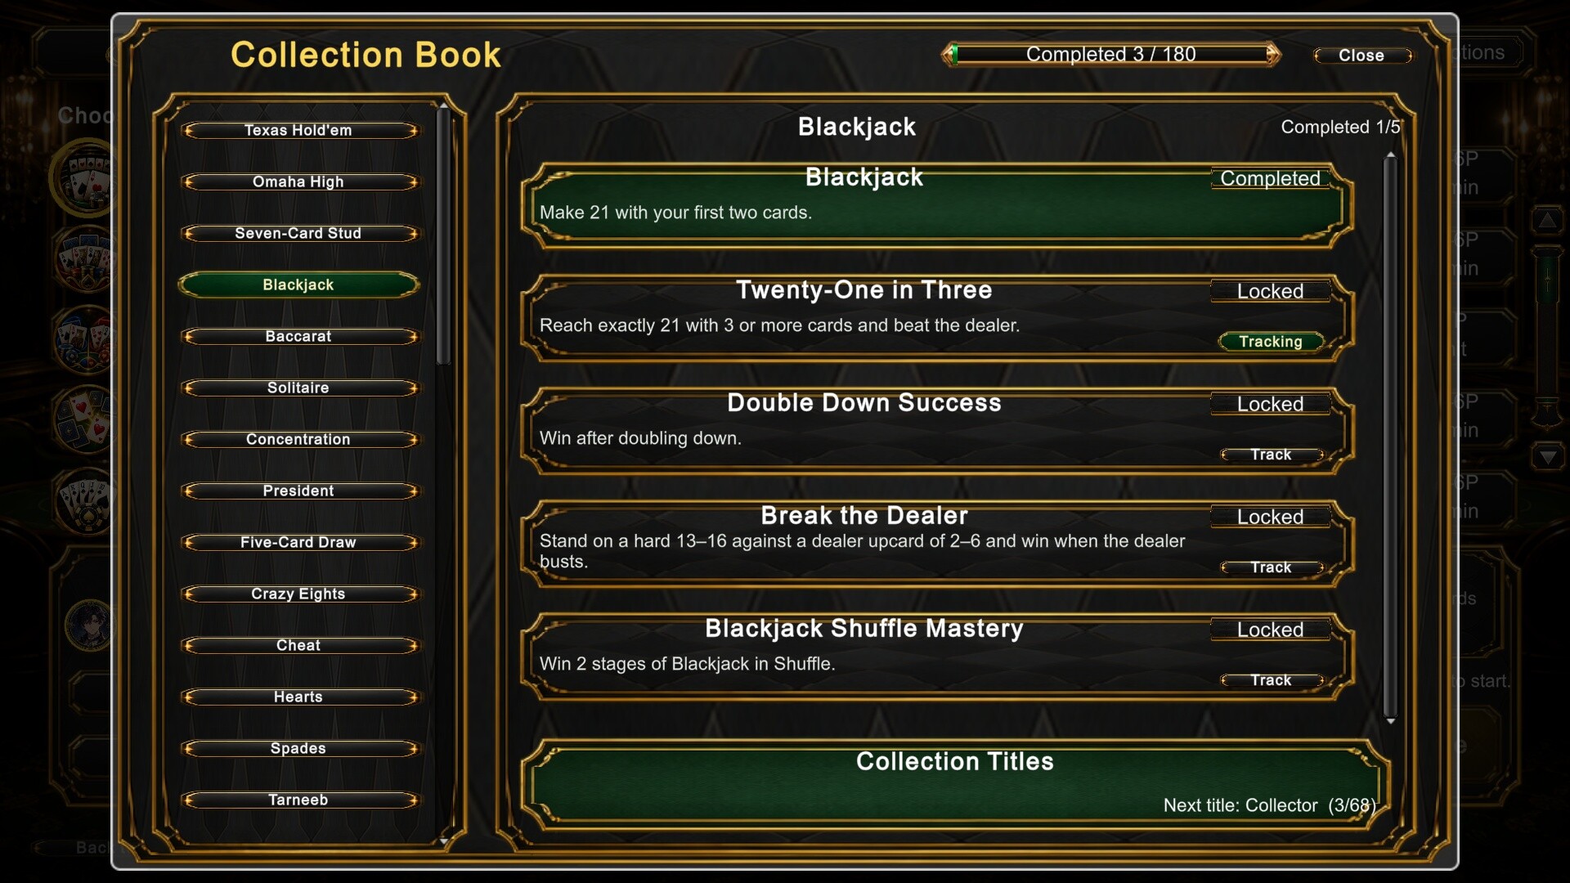Select the Blackjack category
This screenshot has width=1570, height=883.
(x=298, y=285)
